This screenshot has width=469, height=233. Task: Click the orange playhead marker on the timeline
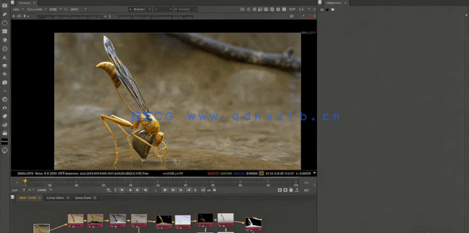point(25,181)
